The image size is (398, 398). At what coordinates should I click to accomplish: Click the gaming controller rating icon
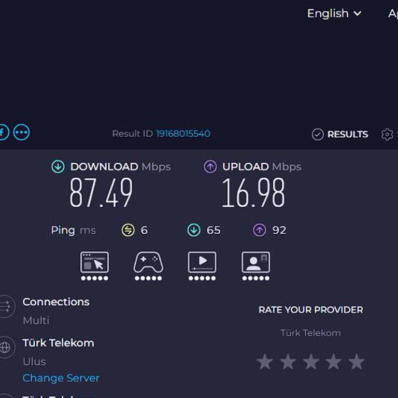point(148,266)
